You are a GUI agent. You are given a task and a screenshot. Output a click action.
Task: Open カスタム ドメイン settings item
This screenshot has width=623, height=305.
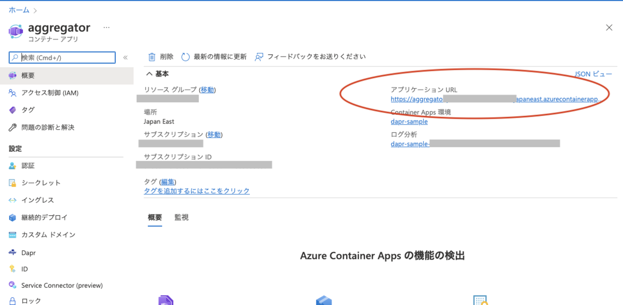48,235
